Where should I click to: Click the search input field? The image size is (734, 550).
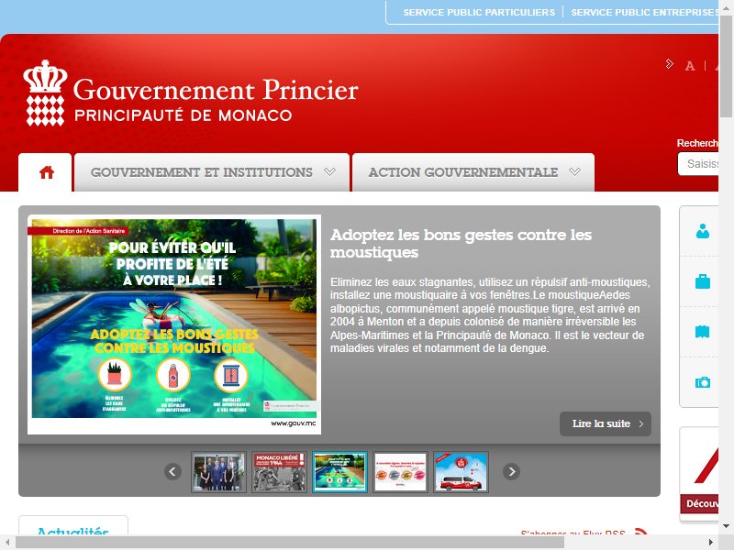coord(698,164)
